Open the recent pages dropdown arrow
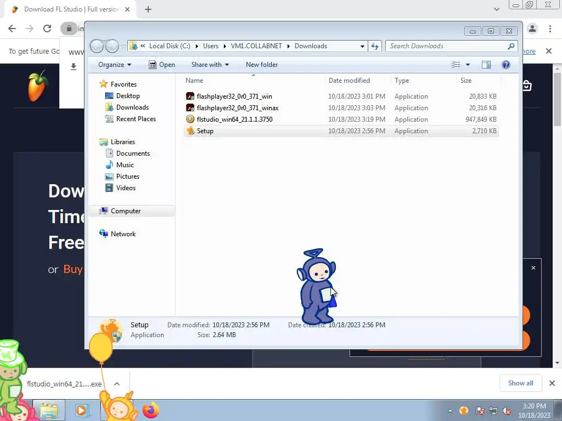Screen dimensions: 562x421 pos(123,46)
